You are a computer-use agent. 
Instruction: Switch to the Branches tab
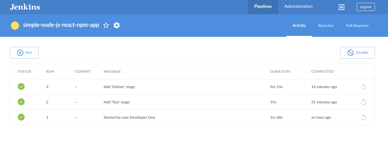pos(326,26)
